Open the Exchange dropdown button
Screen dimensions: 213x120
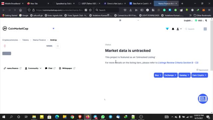pos(170,75)
